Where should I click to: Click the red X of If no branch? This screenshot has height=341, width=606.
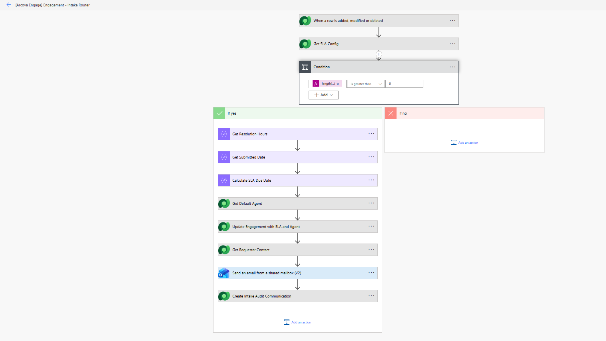[x=391, y=113]
